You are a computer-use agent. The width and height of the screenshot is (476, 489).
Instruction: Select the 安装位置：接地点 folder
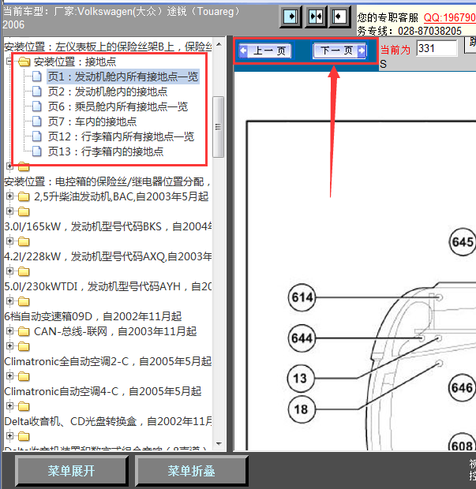point(75,62)
